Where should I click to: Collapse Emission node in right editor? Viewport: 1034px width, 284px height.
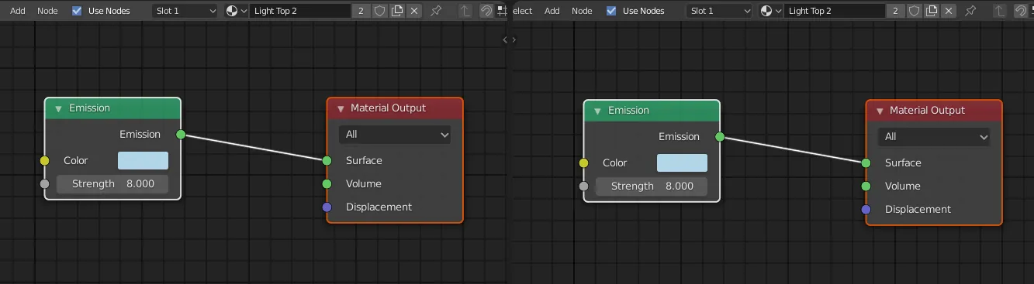[x=597, y=111]
